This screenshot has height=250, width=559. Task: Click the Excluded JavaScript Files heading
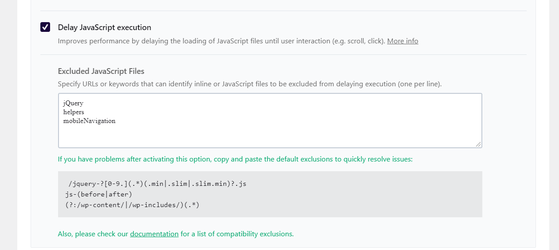click(101, 71)
